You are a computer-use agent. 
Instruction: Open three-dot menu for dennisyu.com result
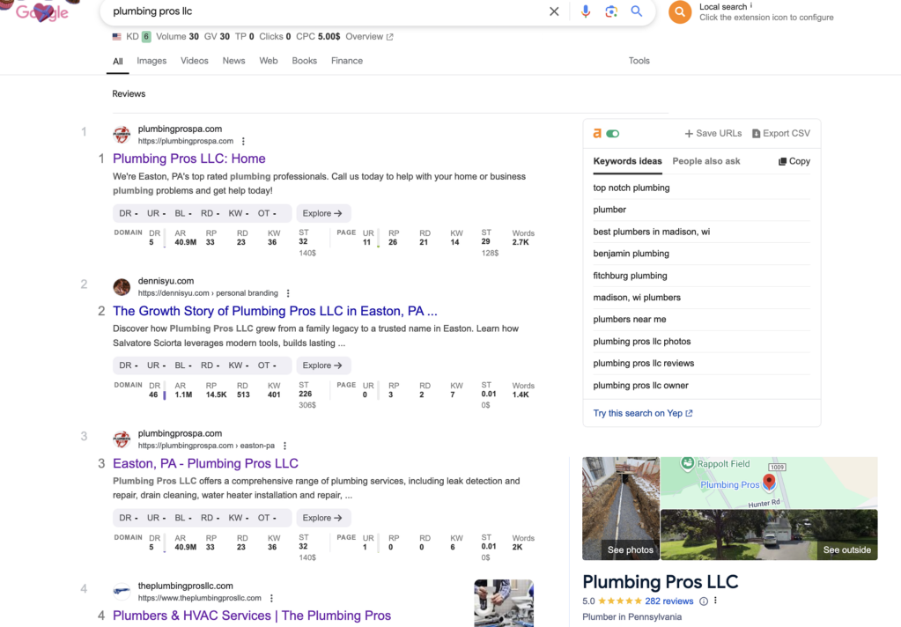[x=288, y=293]
